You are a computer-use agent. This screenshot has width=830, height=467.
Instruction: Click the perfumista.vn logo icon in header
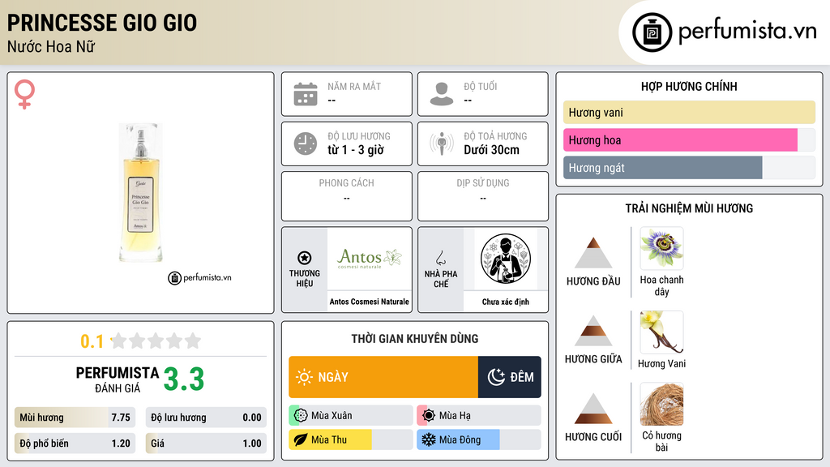tap(652, 32)
